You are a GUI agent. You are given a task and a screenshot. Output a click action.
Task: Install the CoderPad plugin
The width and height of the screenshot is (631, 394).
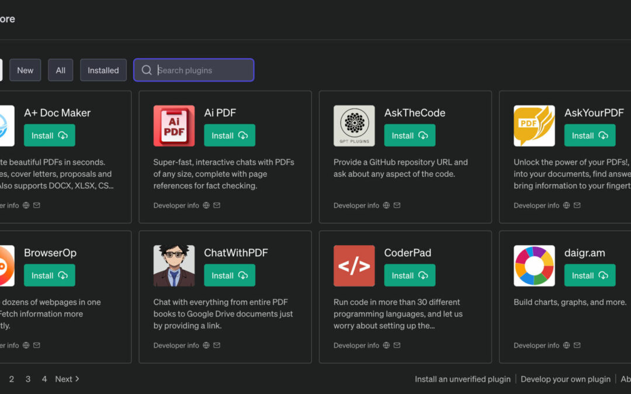(409, 275)
